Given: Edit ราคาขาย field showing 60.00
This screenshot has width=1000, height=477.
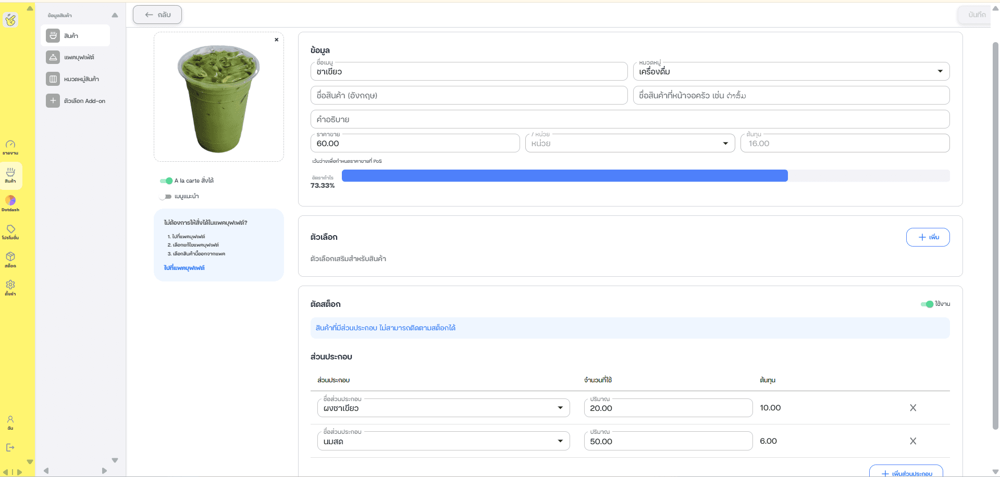Looking at the screenshot, I should pos(415,143).
